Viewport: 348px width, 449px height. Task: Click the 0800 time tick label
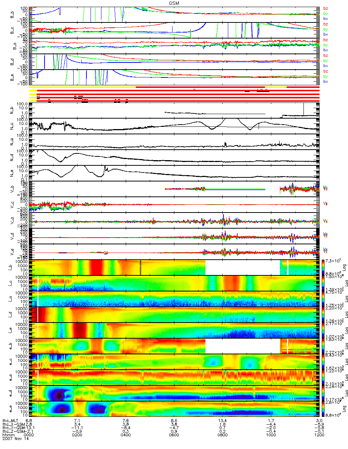[x=223, y=435]
